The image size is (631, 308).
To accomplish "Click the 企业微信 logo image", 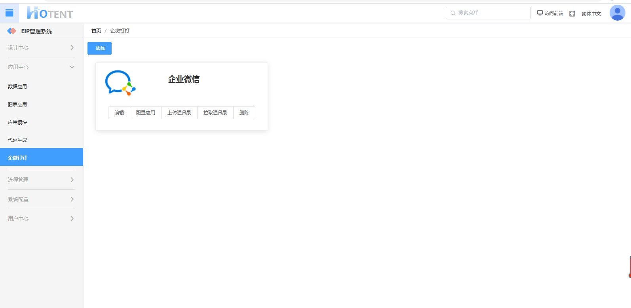I will click(x=120, y=83).
